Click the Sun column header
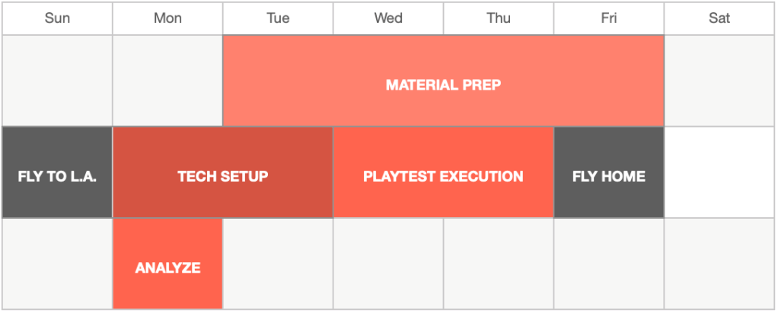Screen dimensions: 778x313 [x=57, y=18]
